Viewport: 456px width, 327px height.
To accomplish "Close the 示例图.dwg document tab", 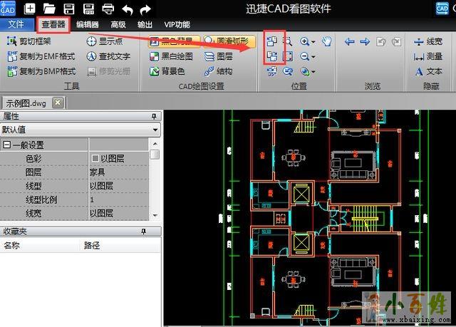I will pos(58,102).
